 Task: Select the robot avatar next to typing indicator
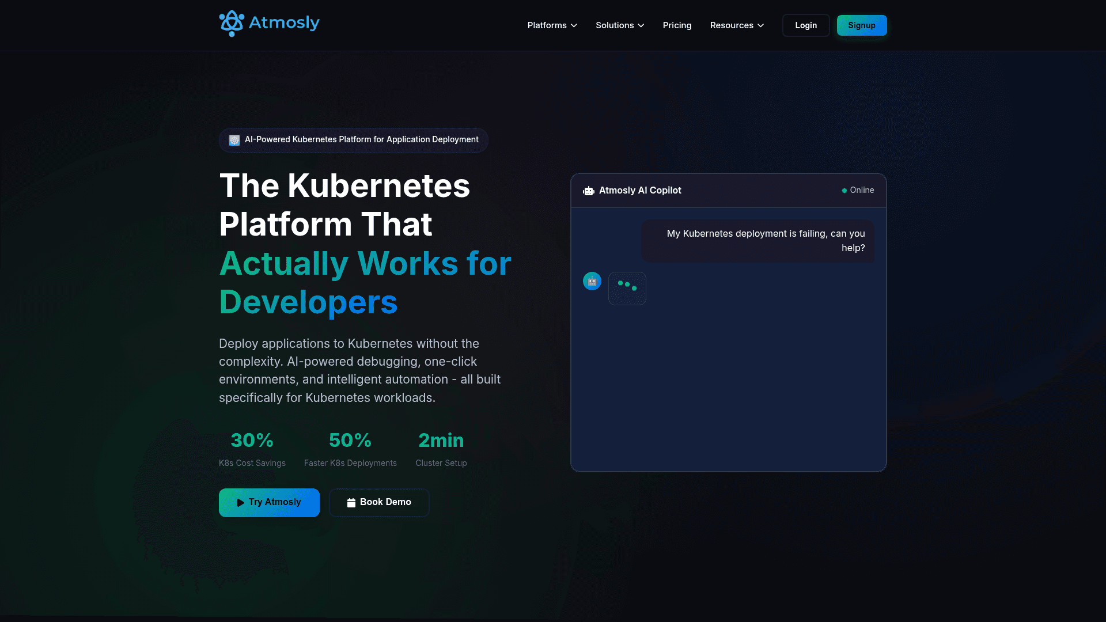tap(592, 281)
